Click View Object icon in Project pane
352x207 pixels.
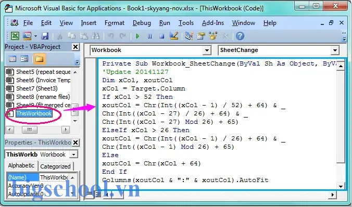pyautogui.click(x=24, y=59)
